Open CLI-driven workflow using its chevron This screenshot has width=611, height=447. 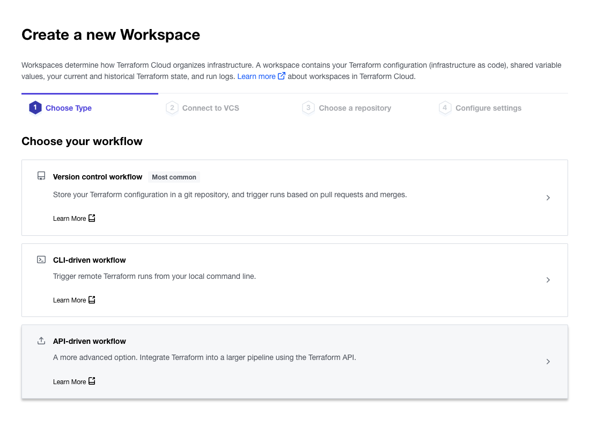[x=548, y=280]
